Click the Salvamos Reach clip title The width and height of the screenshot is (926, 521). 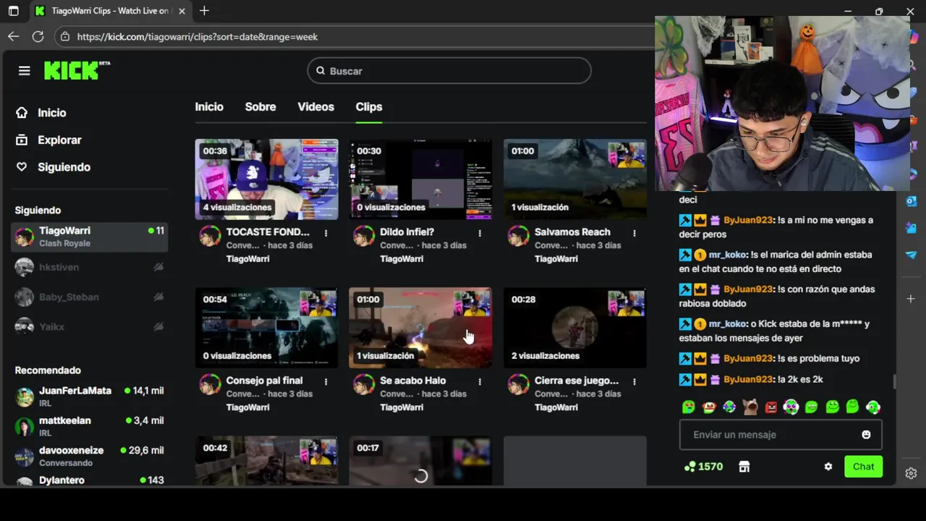click(572, 232)
